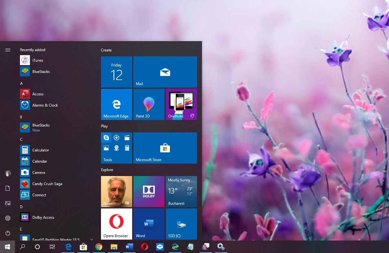Open Settings gear in the Start sidebar
This screenshot has height=253, width=389.
pos(8,218)
